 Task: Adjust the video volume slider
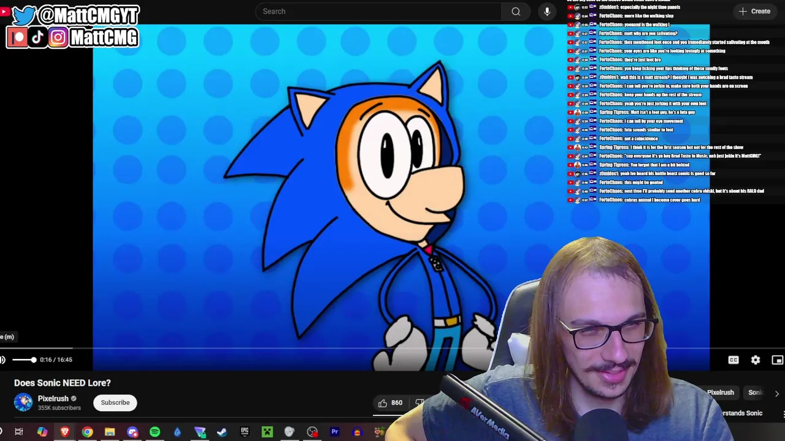click(x=24, y=360)
